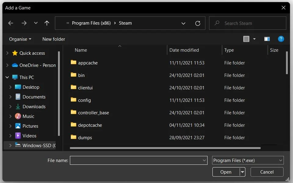This screenshot has height=183, width=293.
Task: Click the navigation pane vertical scrollbar
Action: click(x=59, y=94)
